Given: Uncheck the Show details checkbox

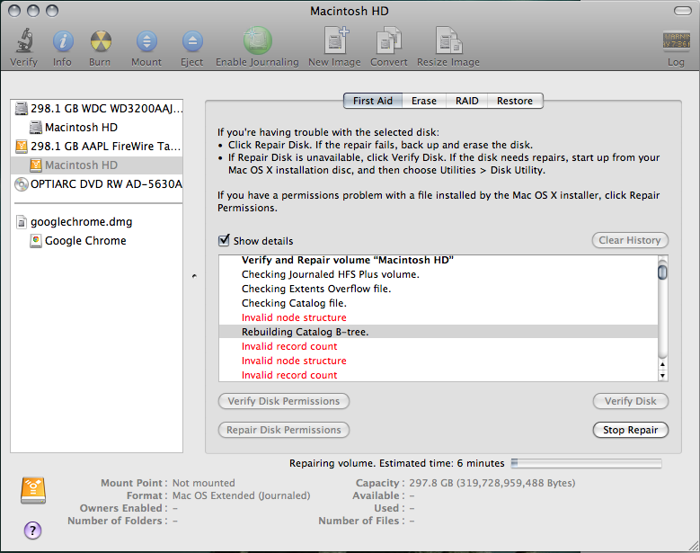Looking at the screenshot, I should [224, 240].
